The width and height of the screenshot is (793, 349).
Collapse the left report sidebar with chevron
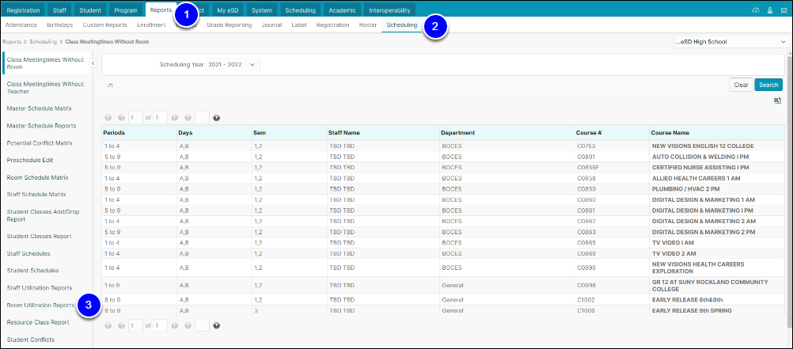tap(93, 63)
